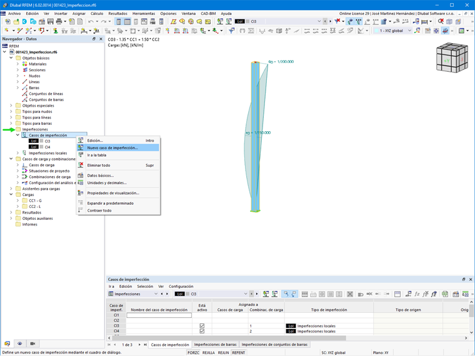Open the Herramientas menu
The width and height of the screenshot is (475, 356).
tap(144, 14)
